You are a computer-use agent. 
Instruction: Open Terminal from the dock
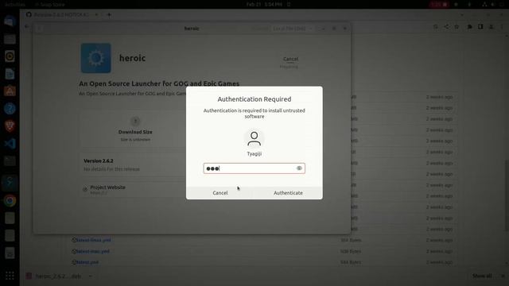pyautogui.click(x=10, y=160)
